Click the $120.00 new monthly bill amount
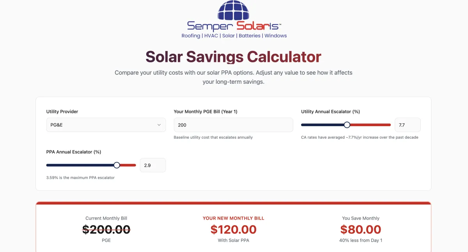This screenshot has height=252, width=468. click(233, 229)
